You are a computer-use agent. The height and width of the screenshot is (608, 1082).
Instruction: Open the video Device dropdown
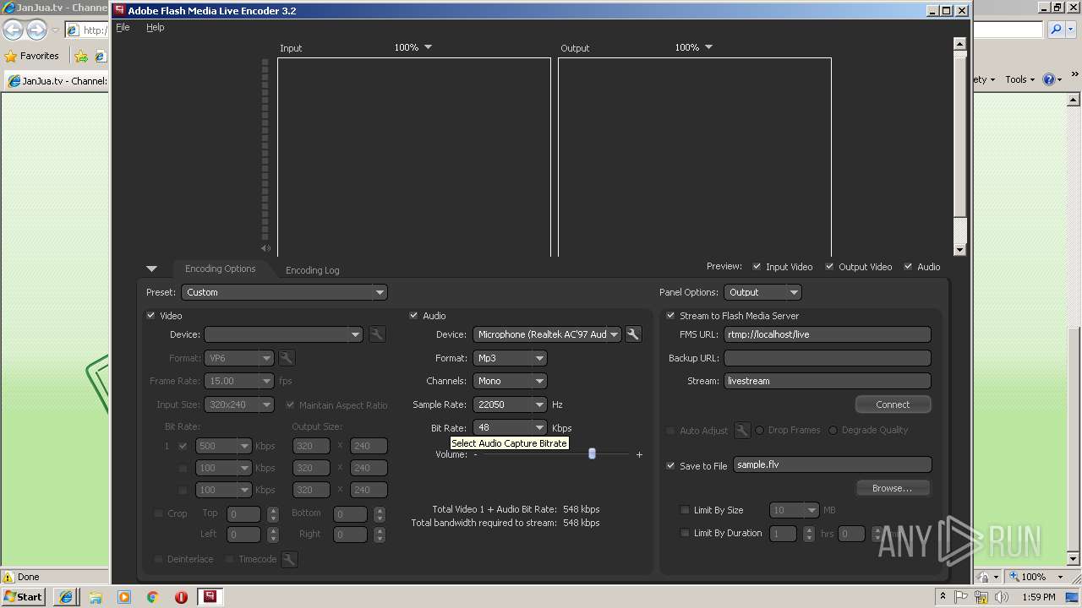[283, 334]
